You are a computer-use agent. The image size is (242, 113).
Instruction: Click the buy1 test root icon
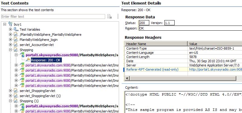10,24
